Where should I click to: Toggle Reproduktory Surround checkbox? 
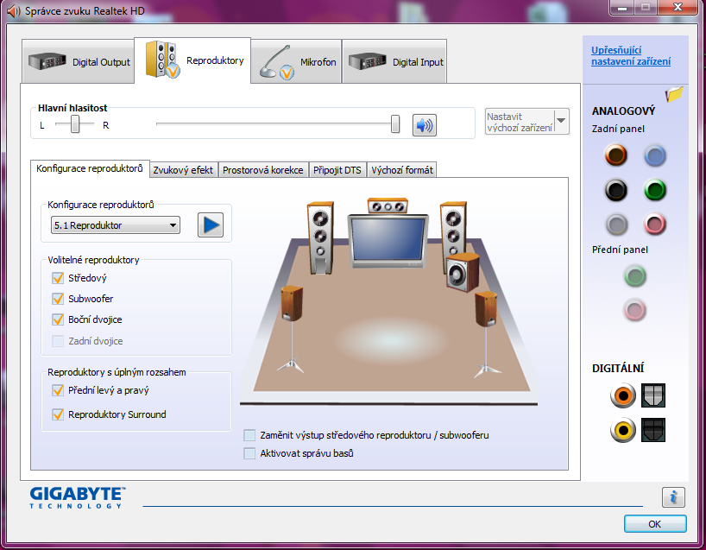(58, 414)
